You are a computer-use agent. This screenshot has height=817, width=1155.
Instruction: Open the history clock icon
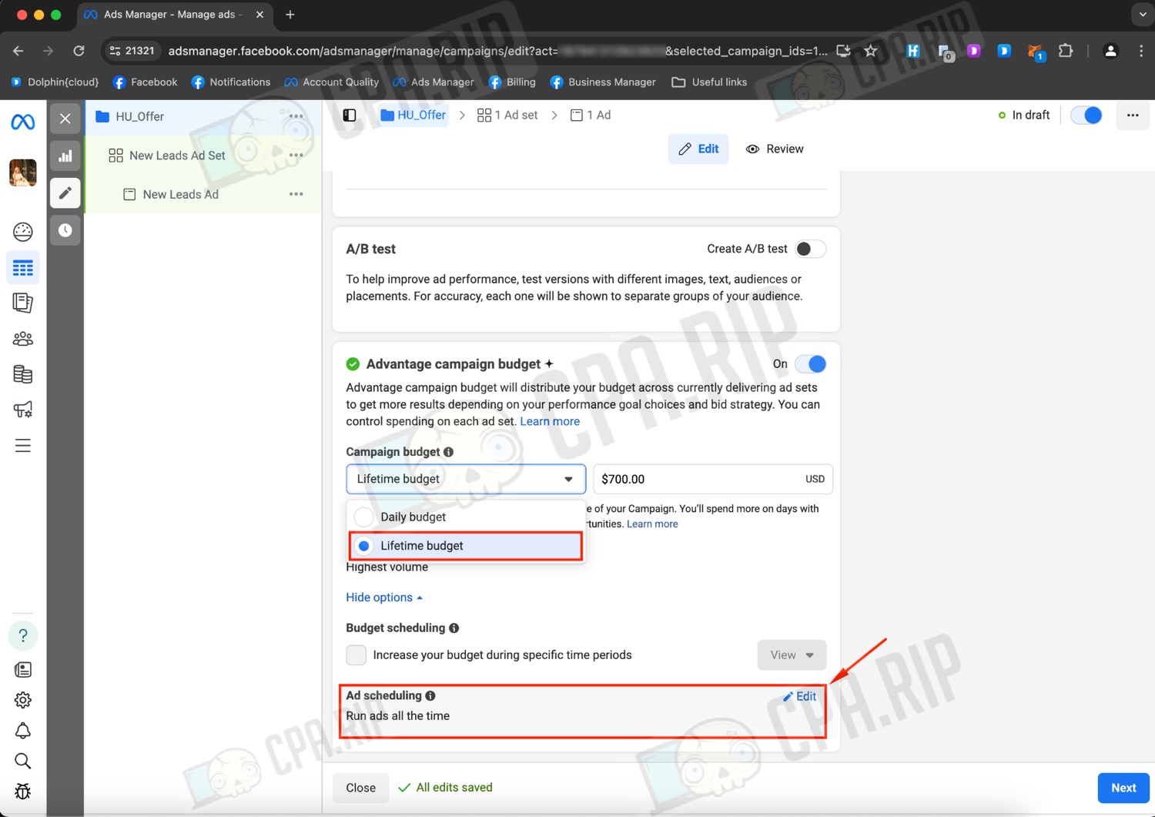pyautogui.click(x=65, y=230)
